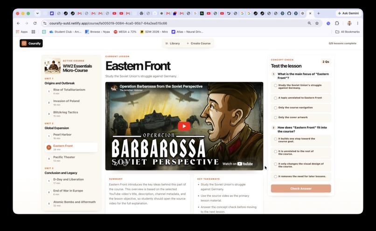Select 'It removes the need for later lessons'
Screen dimensions: 376x231
pos(301,177)
